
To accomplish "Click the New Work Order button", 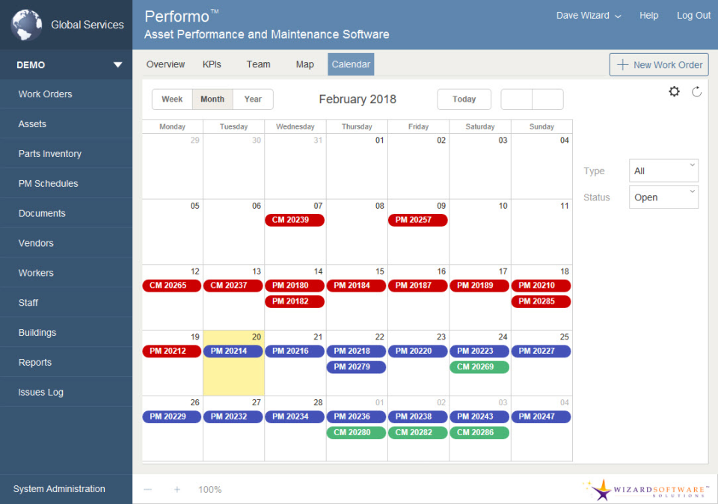I will [x=659, y=65].
